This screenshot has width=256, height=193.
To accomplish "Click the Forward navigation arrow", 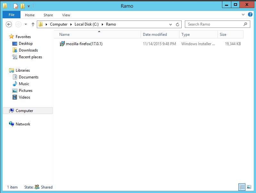I will [x=18, y=24].
